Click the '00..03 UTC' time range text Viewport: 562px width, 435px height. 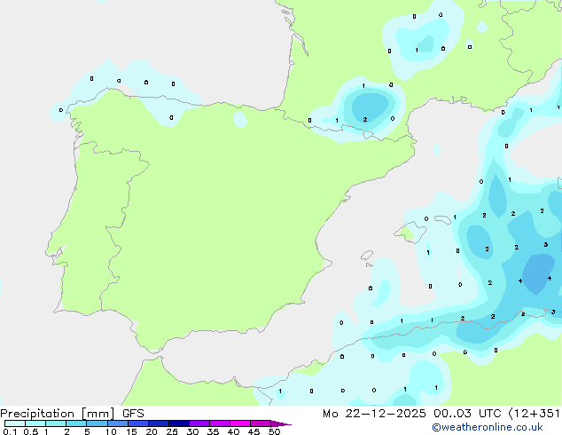(x=467, y=414)
